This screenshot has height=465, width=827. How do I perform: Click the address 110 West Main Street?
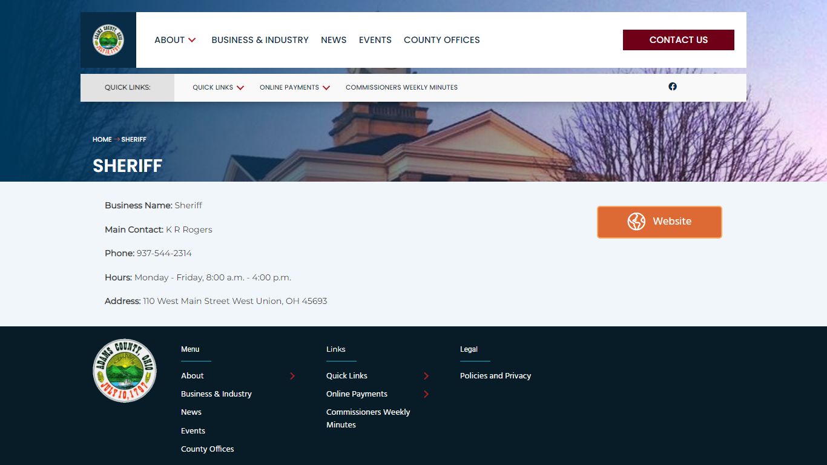(235, 301)
